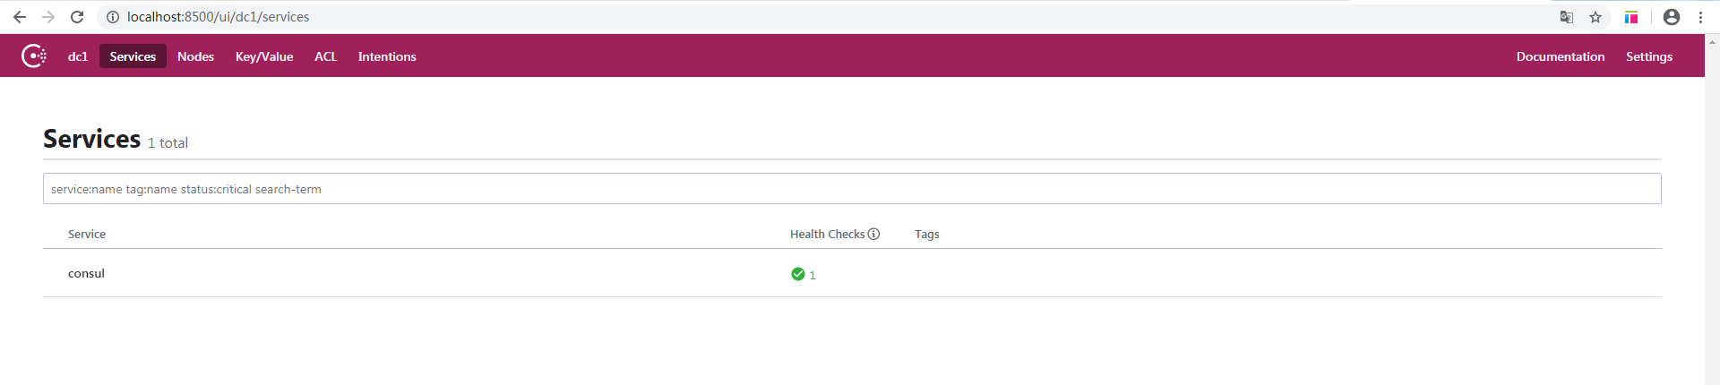Image resolution: width=1720 pixels, height=385 pixels.
Task: Click the Consul logo icon
Action: (x=34, y=56)
